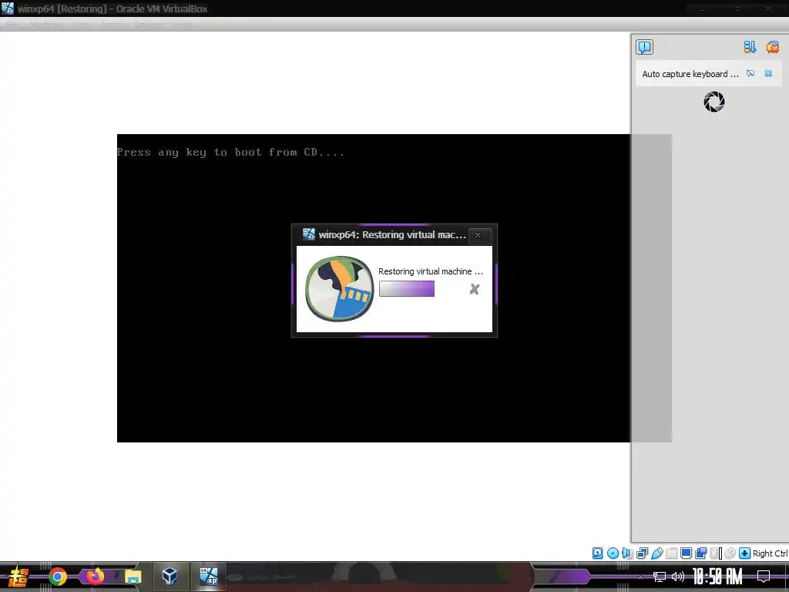Close the Restoring virtual machine dialog window
789x592 pixels.
[x=478, y=235]
